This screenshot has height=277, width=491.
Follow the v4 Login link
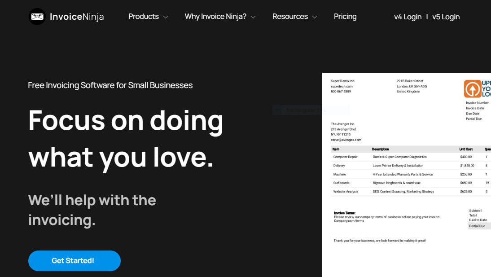pyautogui.click(x=408, y=17)
